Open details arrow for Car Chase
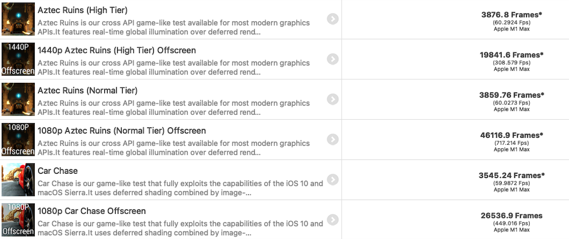Screen dimensions: 569x239 332,180
